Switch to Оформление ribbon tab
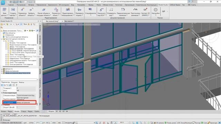Screen dimensions: 221x124 click(x=41, y=5)
